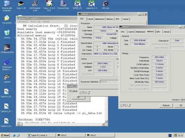This screenshot has height=138, width=185.
Task: Launch SUPER_PI desktop icon
Action: tap(77, 5)
